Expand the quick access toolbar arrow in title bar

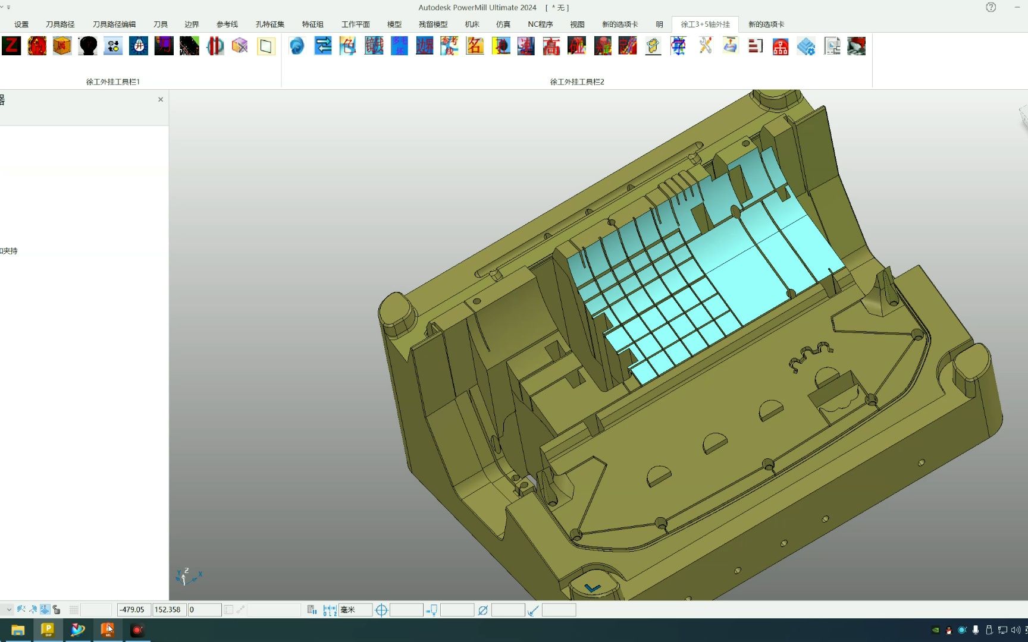pos(8,7)
